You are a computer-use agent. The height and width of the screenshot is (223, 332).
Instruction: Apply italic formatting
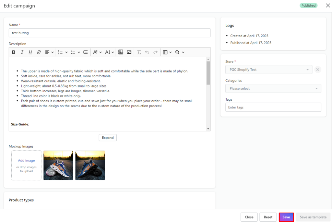[22, 52]
